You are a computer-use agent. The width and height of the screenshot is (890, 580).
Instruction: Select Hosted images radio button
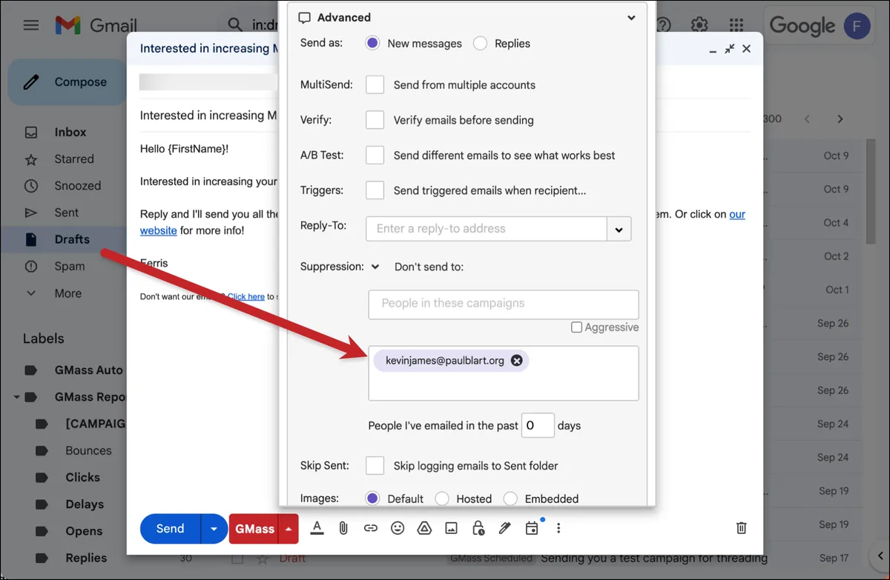coord(442,499)
